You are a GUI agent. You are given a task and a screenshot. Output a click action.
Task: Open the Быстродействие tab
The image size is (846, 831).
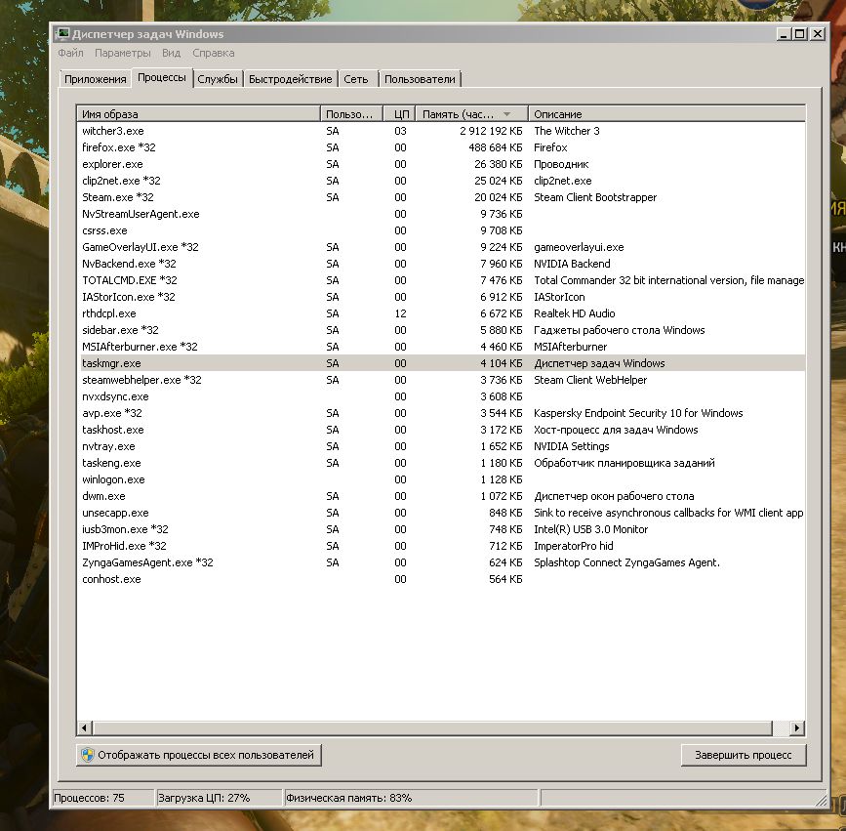[290, 79]
